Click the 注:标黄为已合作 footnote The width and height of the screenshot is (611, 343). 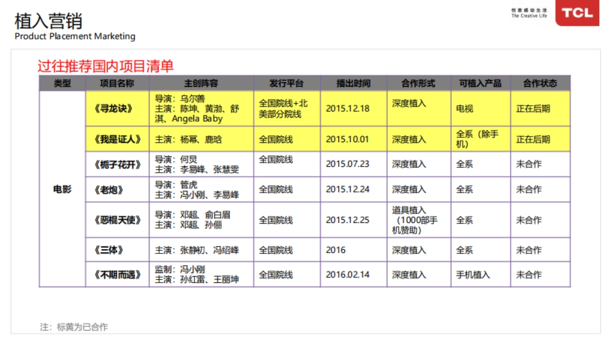pyautogui.click(x=74, y=327)
